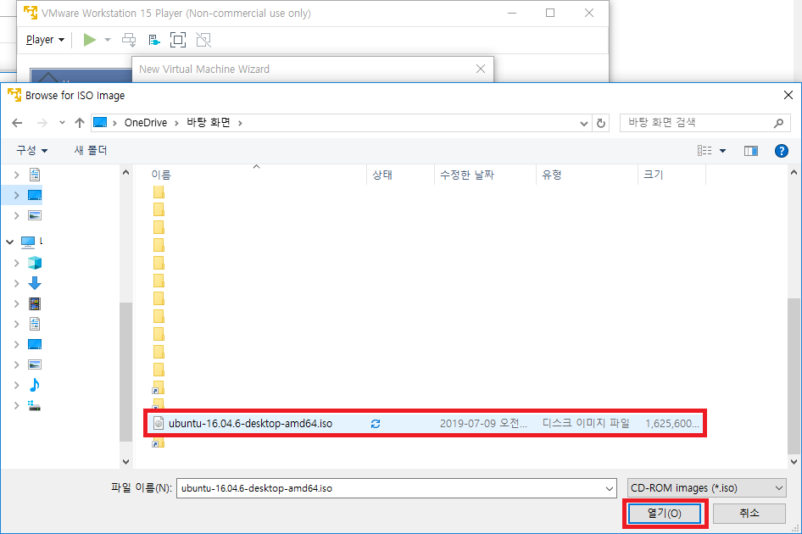Select the highlighted Desktop icon in the tree
802x534 pixels.
(x=34, y=195)
